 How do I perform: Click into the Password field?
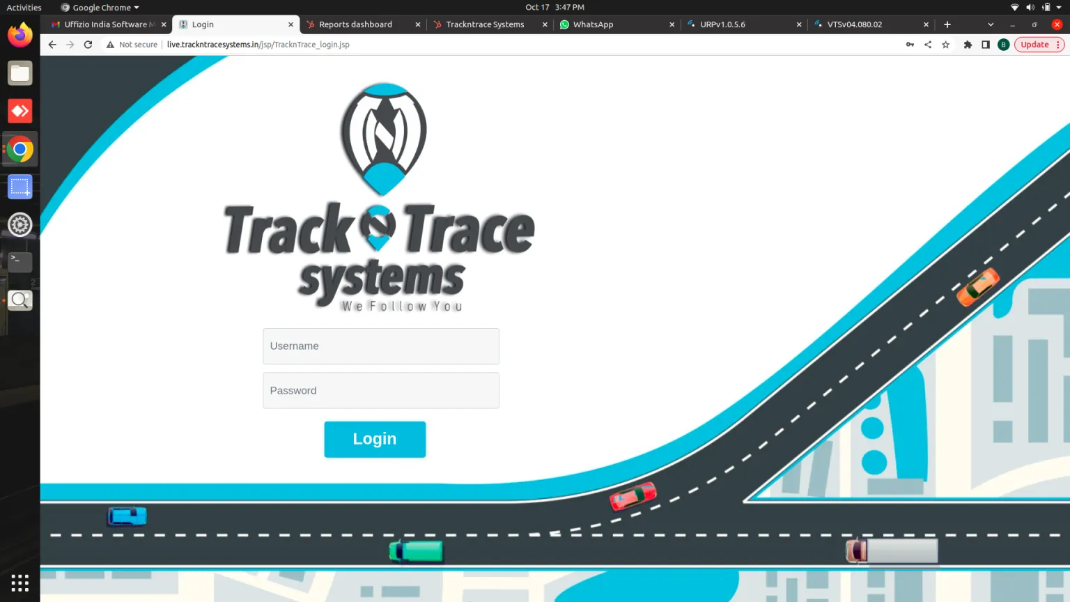click(381, 391)
